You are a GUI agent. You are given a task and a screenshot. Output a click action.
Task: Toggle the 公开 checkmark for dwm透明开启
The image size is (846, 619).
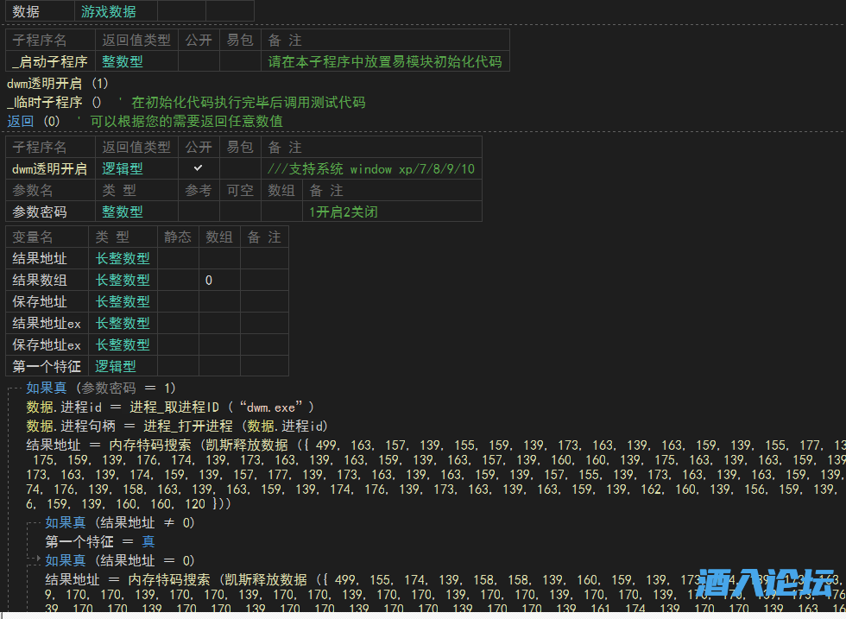pos(199,168)
